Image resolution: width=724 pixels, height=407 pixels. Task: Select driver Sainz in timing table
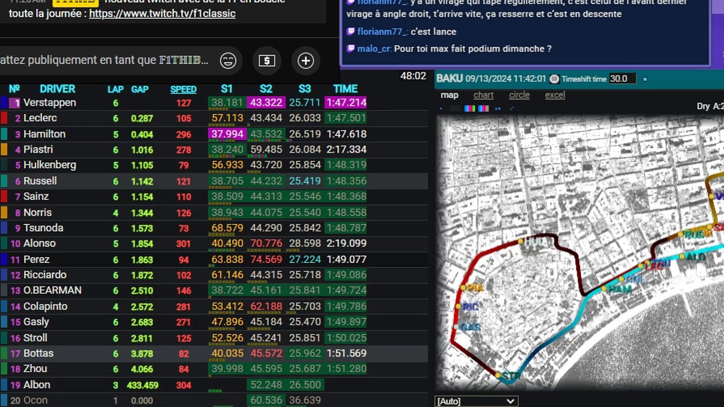36,197
